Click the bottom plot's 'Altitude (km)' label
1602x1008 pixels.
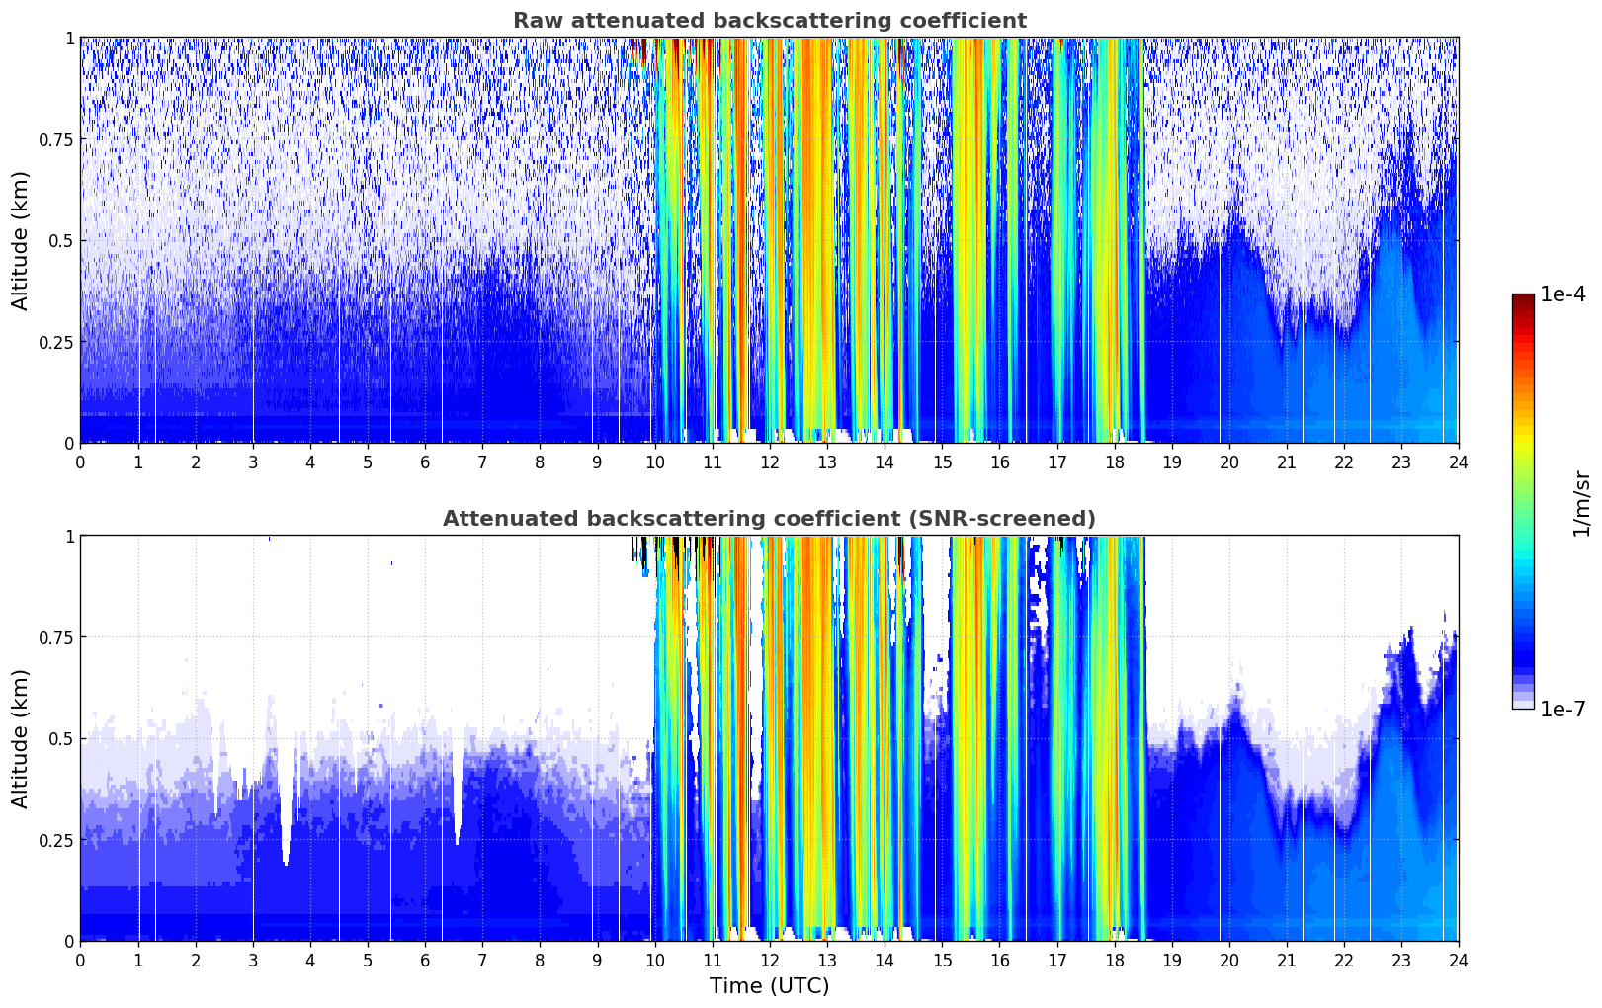click(21, 738)
